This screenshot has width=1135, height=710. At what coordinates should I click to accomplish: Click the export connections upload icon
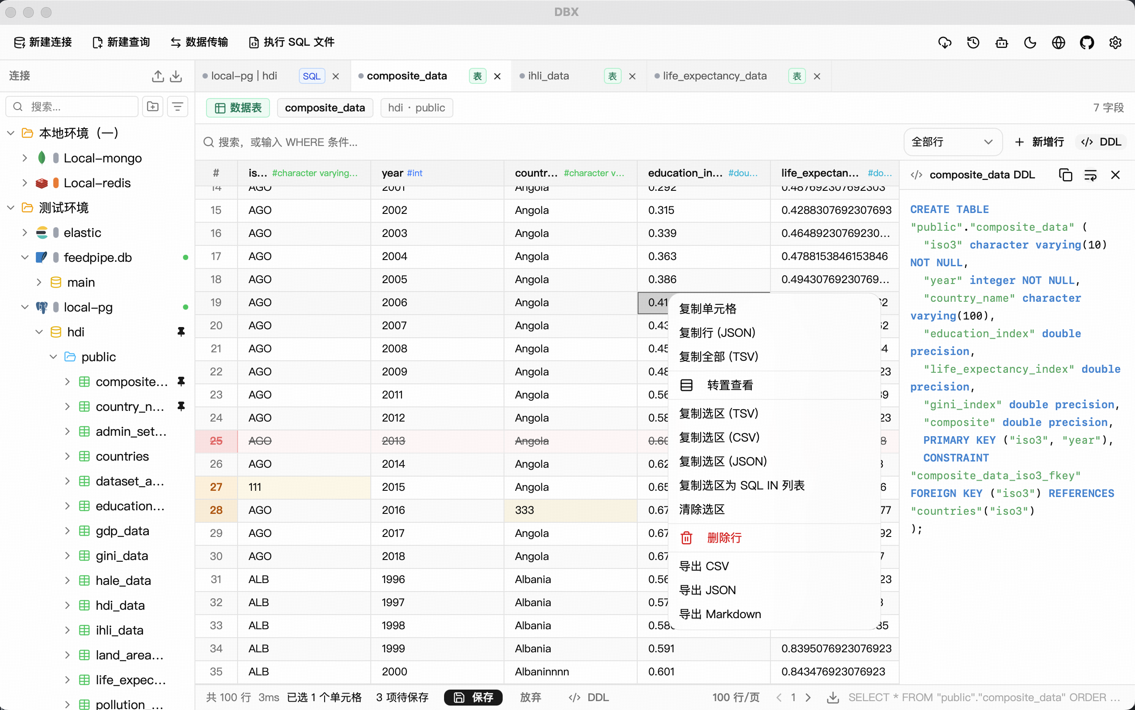(158, 76)
